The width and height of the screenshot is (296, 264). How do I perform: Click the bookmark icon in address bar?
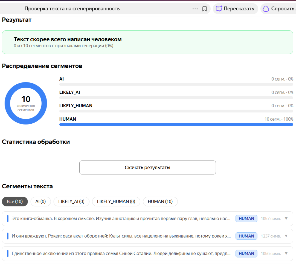(204, 9)
